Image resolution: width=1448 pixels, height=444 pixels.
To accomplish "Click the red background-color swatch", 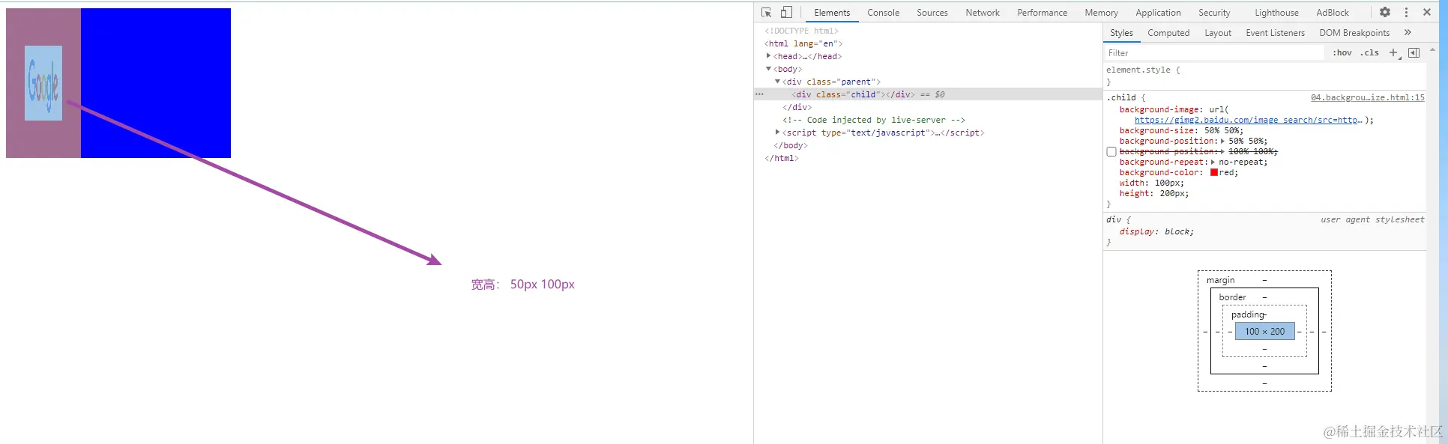I will [x=1214, y=172].
